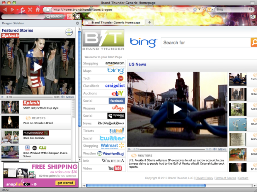This screenshot has height=192, width=257.
Task: Select the Brand Thunder Generic Homepage tab
Action: click(x=114, y=22)
